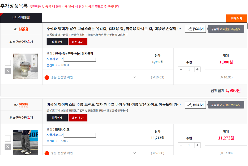Tick the checkbox beside the glass cup image
Viewport: 248px width, 166px height.
tap(8, 63)
